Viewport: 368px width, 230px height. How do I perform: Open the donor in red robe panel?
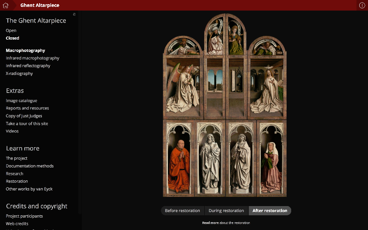[179, 158]
